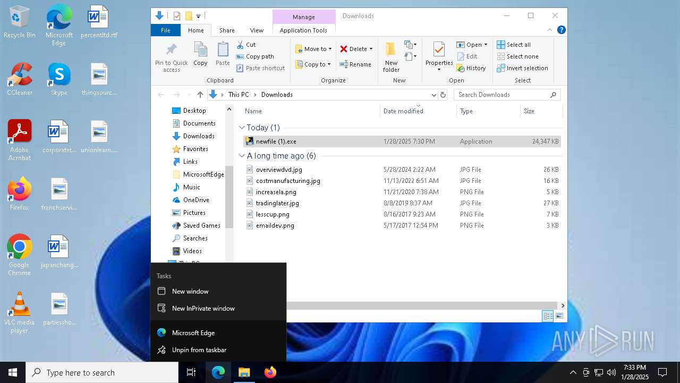Choose New window from jump list
680x383 pixels.
click(x=218, y=292)
